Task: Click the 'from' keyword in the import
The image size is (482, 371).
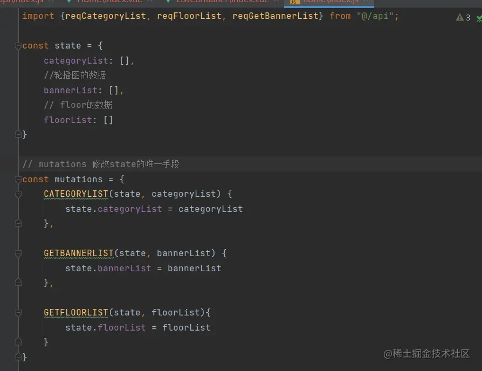Action: pyautogui.click(x=340, y=16)
